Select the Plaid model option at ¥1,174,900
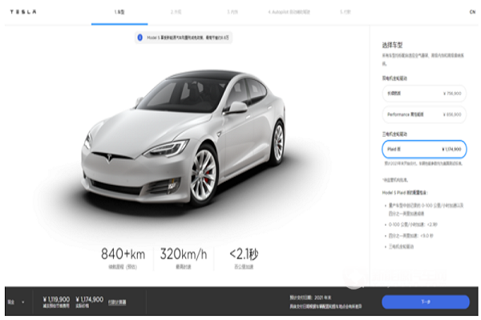 coord(424,149)
